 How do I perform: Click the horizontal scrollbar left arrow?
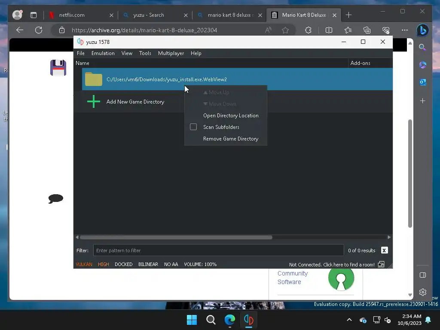(77, 237)
